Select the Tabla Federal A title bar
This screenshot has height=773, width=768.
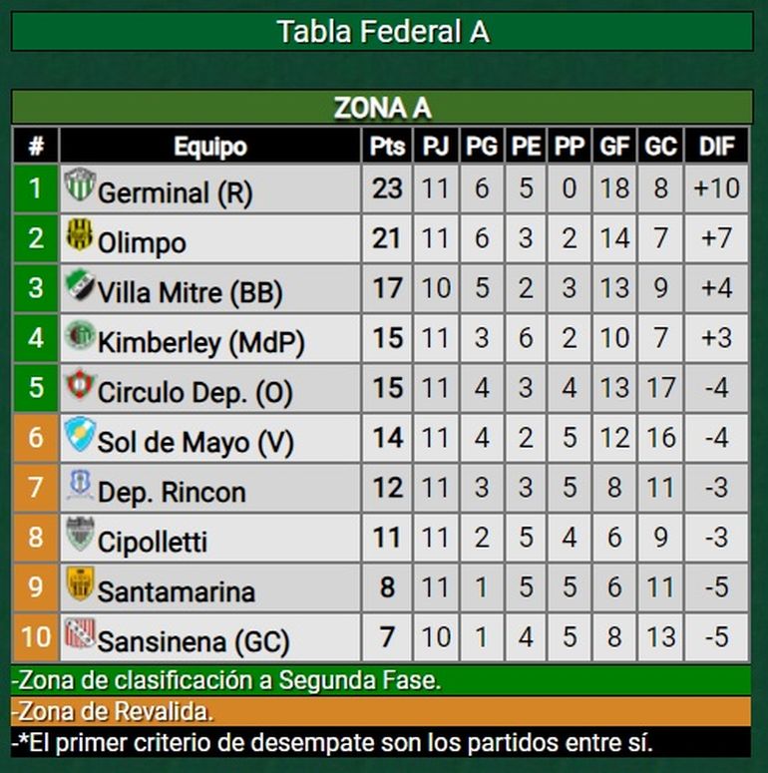pyautogui.click(x=383, y=32)
